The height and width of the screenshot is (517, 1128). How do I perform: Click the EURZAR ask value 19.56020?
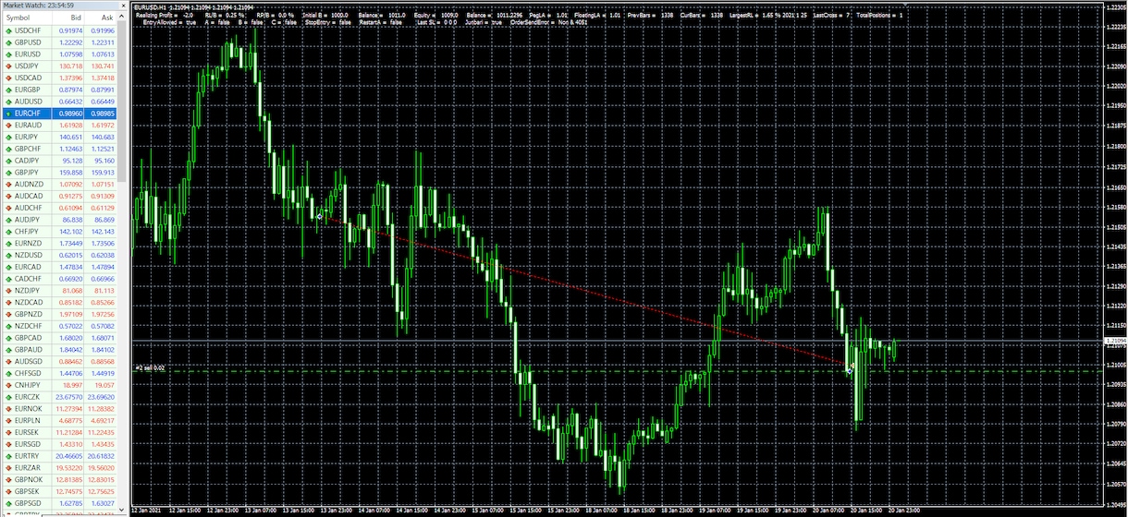pos(102,468)
